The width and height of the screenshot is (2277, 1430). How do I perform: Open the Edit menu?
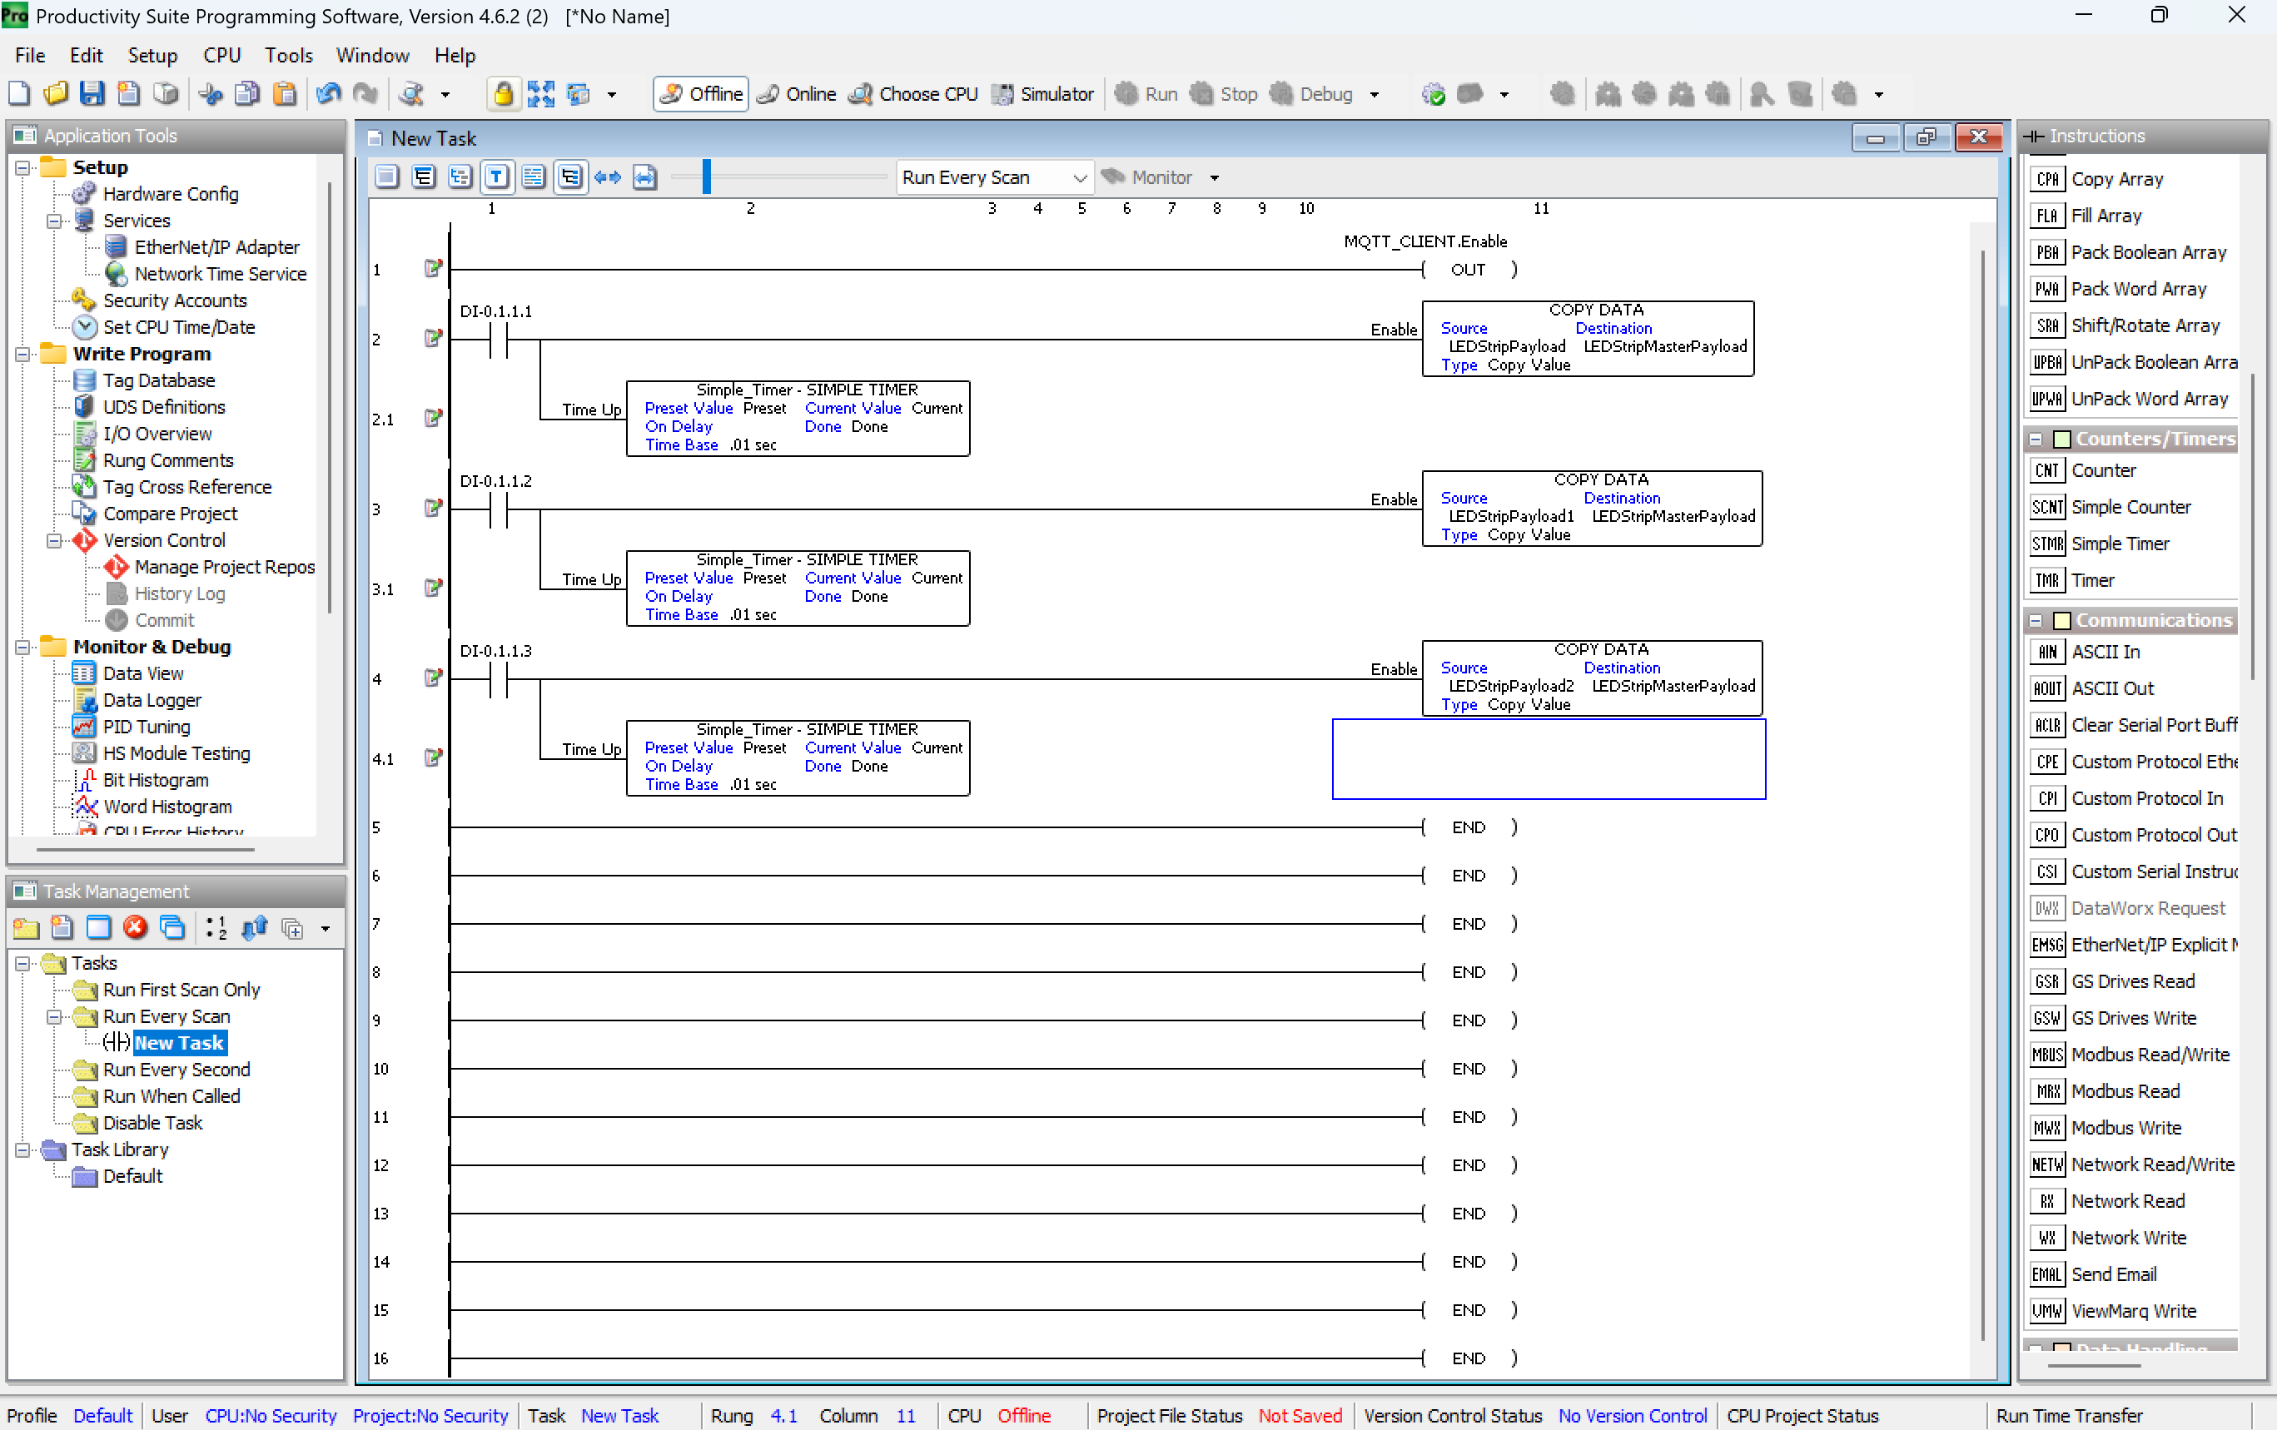tap(86, 55)
